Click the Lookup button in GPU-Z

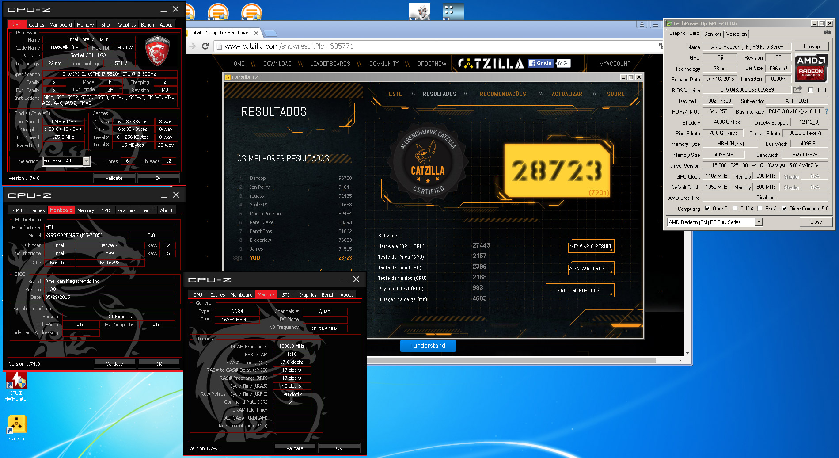[x=811, y=46]
